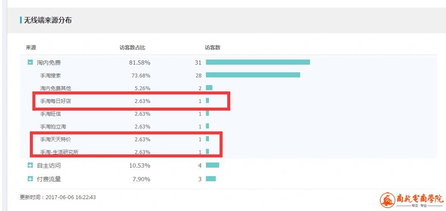This screenshot has width=446, height=211.
Task: Sort by the 访客数占比 column header
Action: 132,48
